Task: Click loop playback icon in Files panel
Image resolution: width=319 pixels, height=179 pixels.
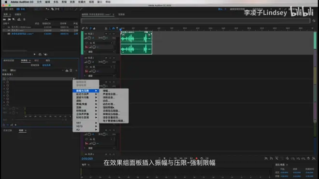Action: pyautogui.click(x=40, y=55)
